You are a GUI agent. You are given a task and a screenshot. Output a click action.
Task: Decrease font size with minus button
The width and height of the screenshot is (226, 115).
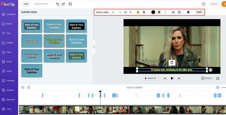coord(120,12)
